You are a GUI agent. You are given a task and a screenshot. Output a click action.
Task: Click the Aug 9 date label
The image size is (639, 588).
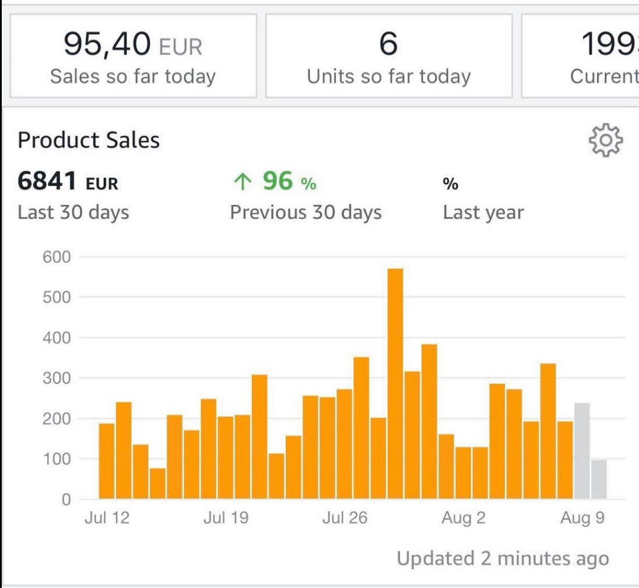(x=582, y=518)
